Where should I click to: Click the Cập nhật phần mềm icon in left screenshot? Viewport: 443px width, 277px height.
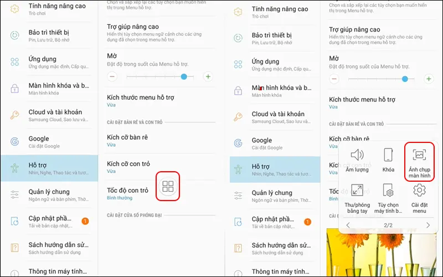[x=15, y=221]
